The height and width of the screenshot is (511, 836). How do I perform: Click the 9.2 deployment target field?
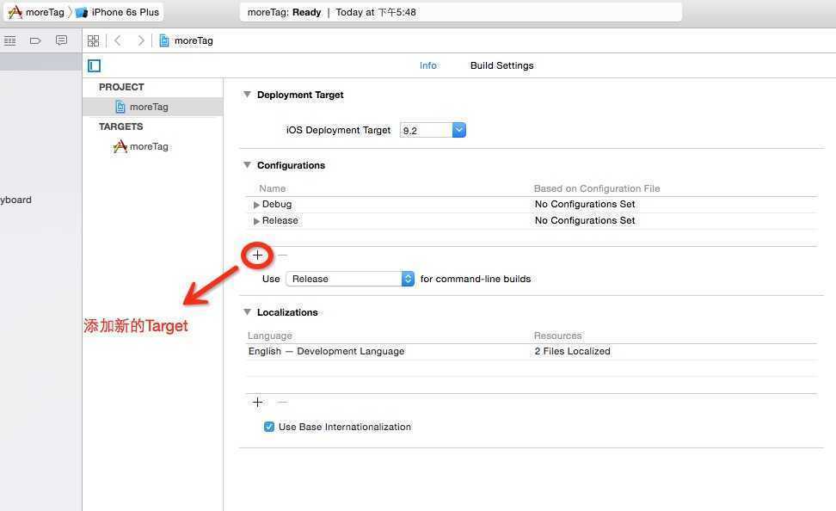[x=426, y=130]
